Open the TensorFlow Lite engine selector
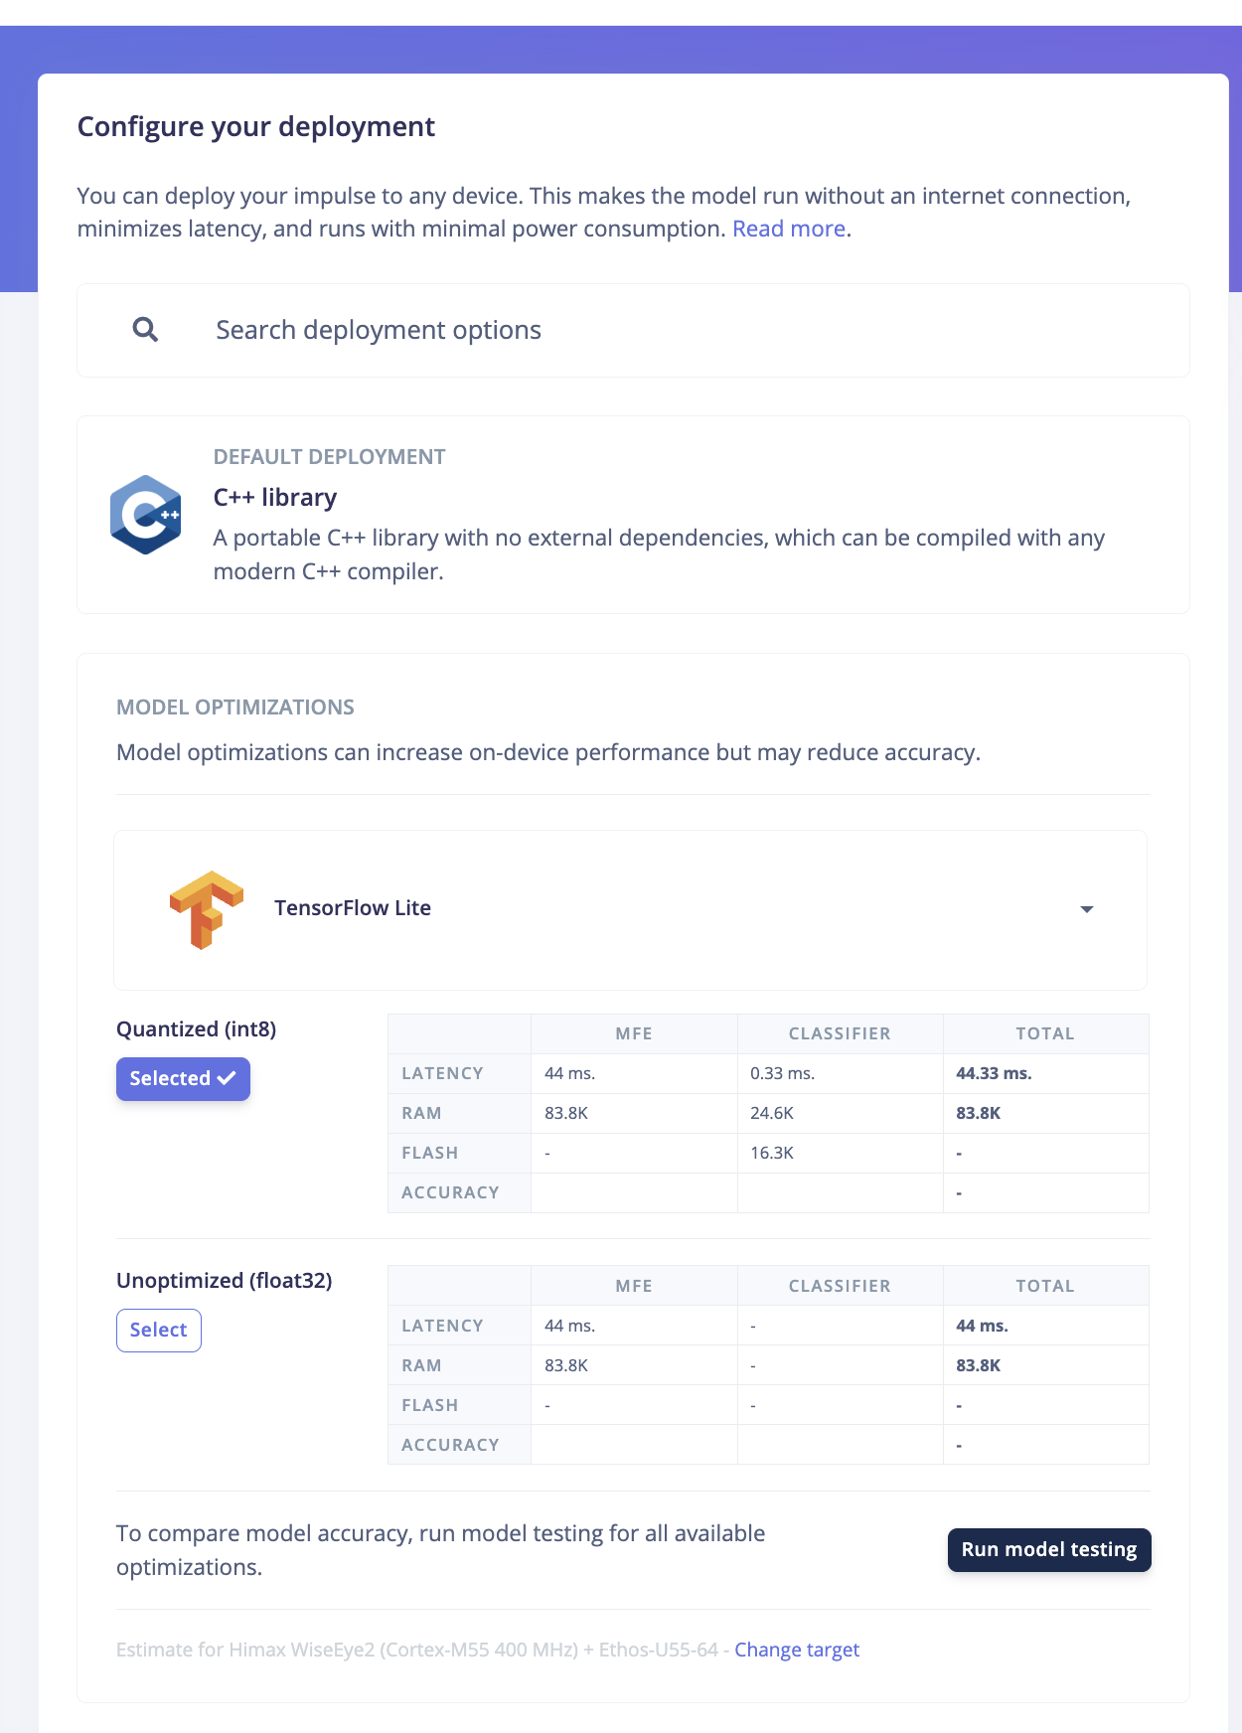The height and width of the screenshot is (1733, 1242). [630, 909]
